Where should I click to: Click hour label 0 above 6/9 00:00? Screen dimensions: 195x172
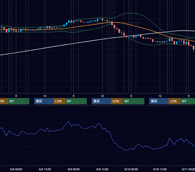click(74, 96)
